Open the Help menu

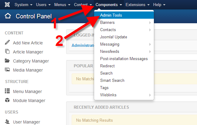point(159,5)
